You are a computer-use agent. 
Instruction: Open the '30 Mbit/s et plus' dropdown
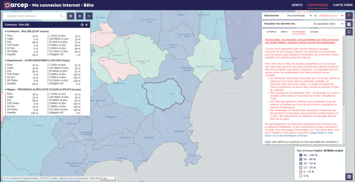click(x=330, y=16)
